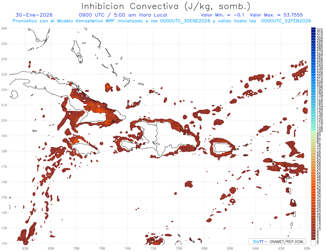Click the 'ONAMET/REP.DOM.' credit box
The image size is (326, 252).
(277, 241)
